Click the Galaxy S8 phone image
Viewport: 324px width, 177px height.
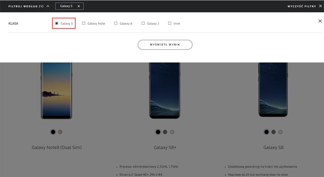pyautogui.click(x=273, y=90)
